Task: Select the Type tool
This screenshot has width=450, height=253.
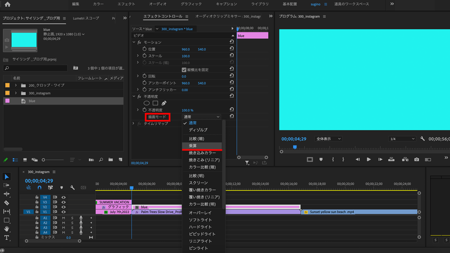Action: tap(7, 238)
